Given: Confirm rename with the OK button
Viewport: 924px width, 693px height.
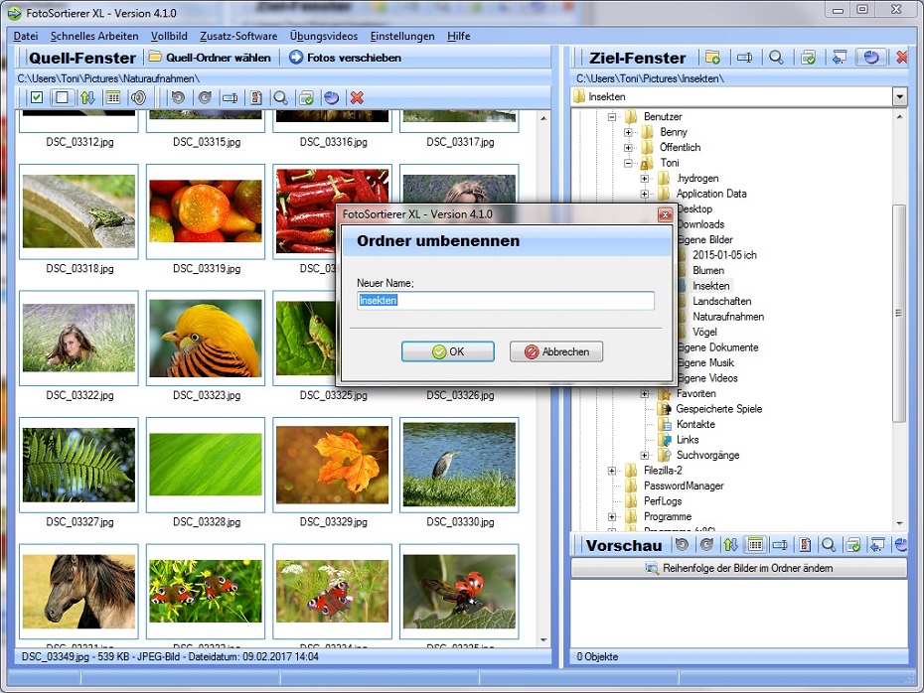Looking at the screenshot, I should pyautogui.click(x=447, y=351).
